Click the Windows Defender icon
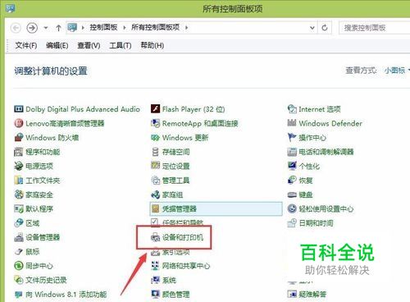The image size is (410, 302). click(292, 123)
